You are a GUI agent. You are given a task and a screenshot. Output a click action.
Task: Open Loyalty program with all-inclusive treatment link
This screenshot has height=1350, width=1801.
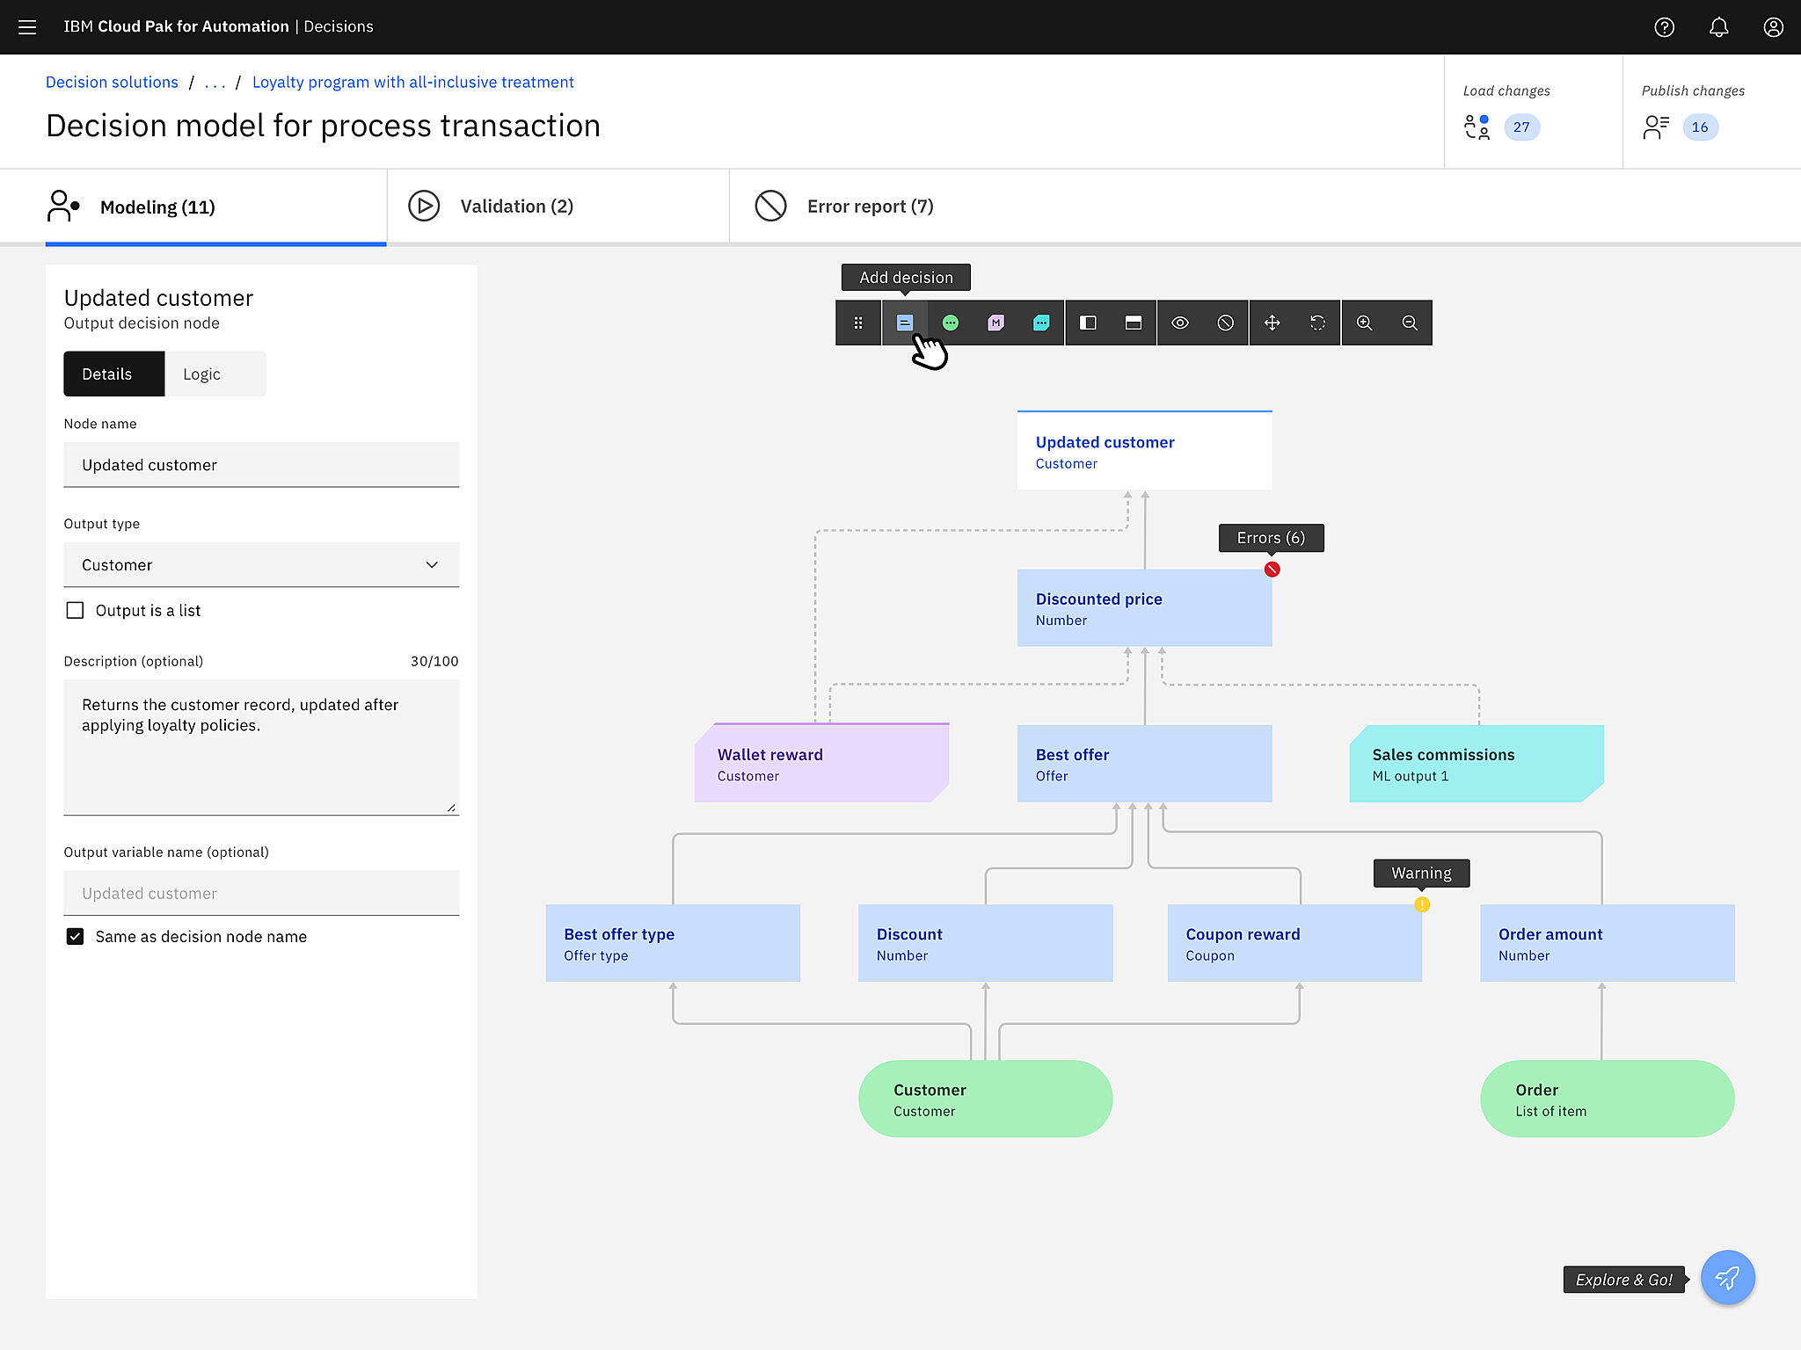pyautogui.click(x=412, y=82)
